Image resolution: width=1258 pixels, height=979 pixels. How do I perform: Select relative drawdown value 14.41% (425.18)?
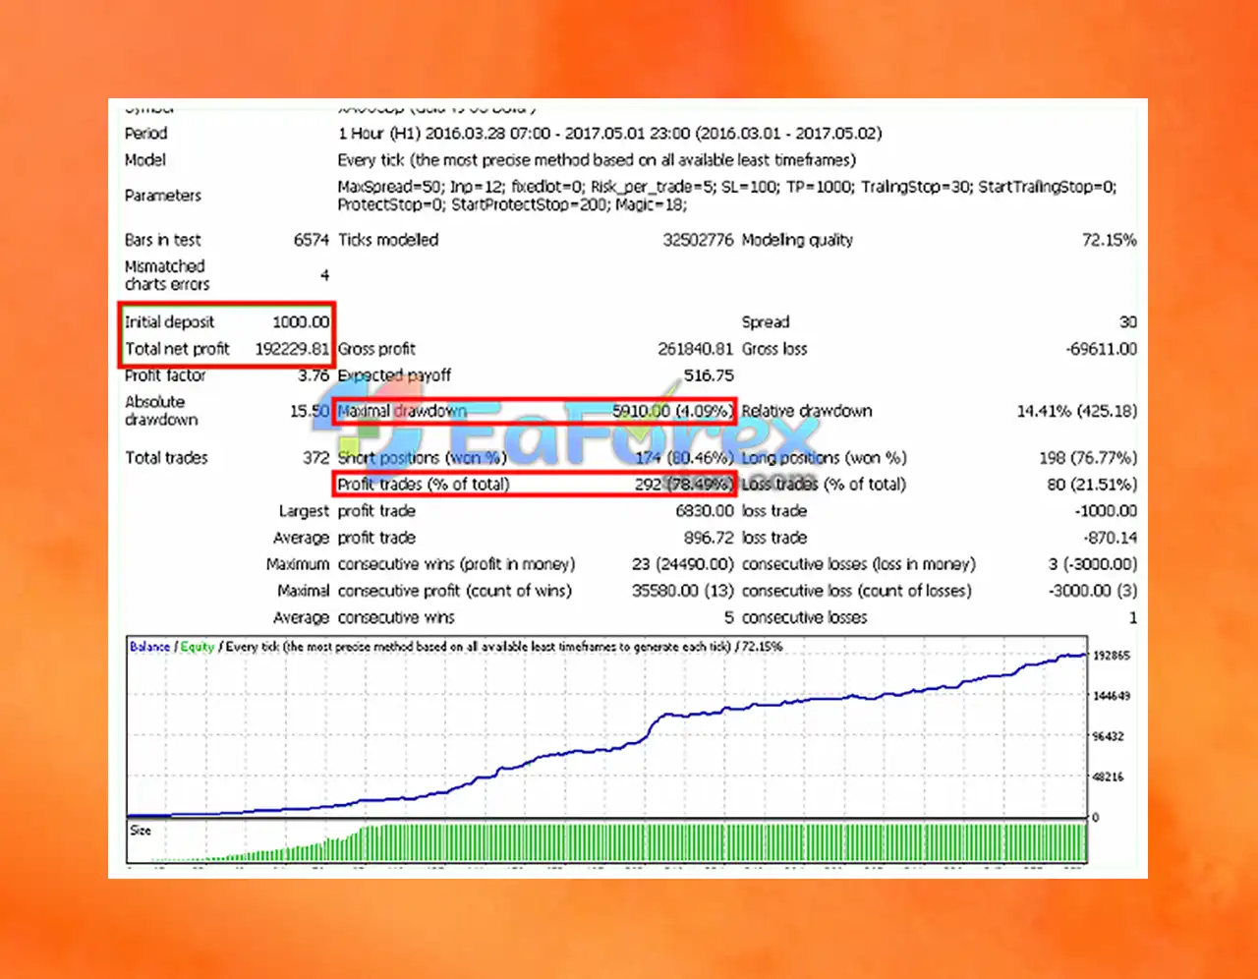coord(1076,411)
